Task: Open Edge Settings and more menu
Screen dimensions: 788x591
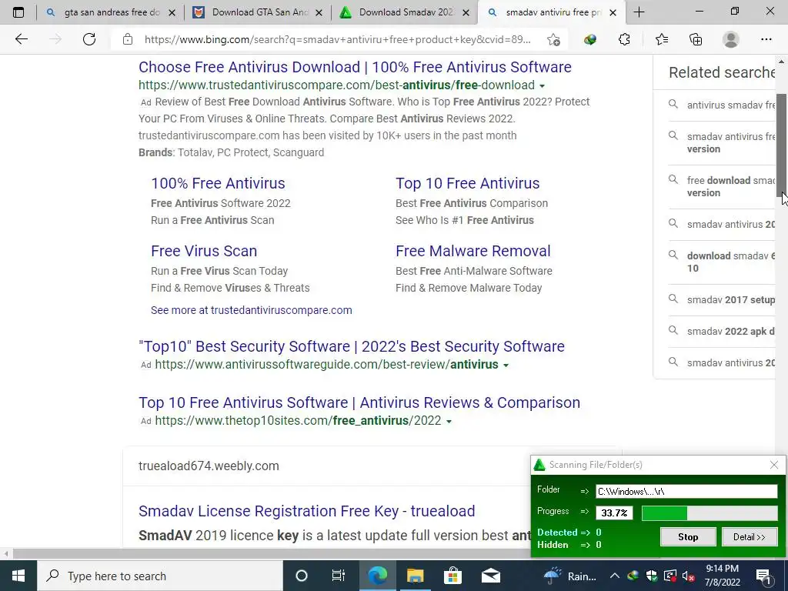Action: [766, 39]
